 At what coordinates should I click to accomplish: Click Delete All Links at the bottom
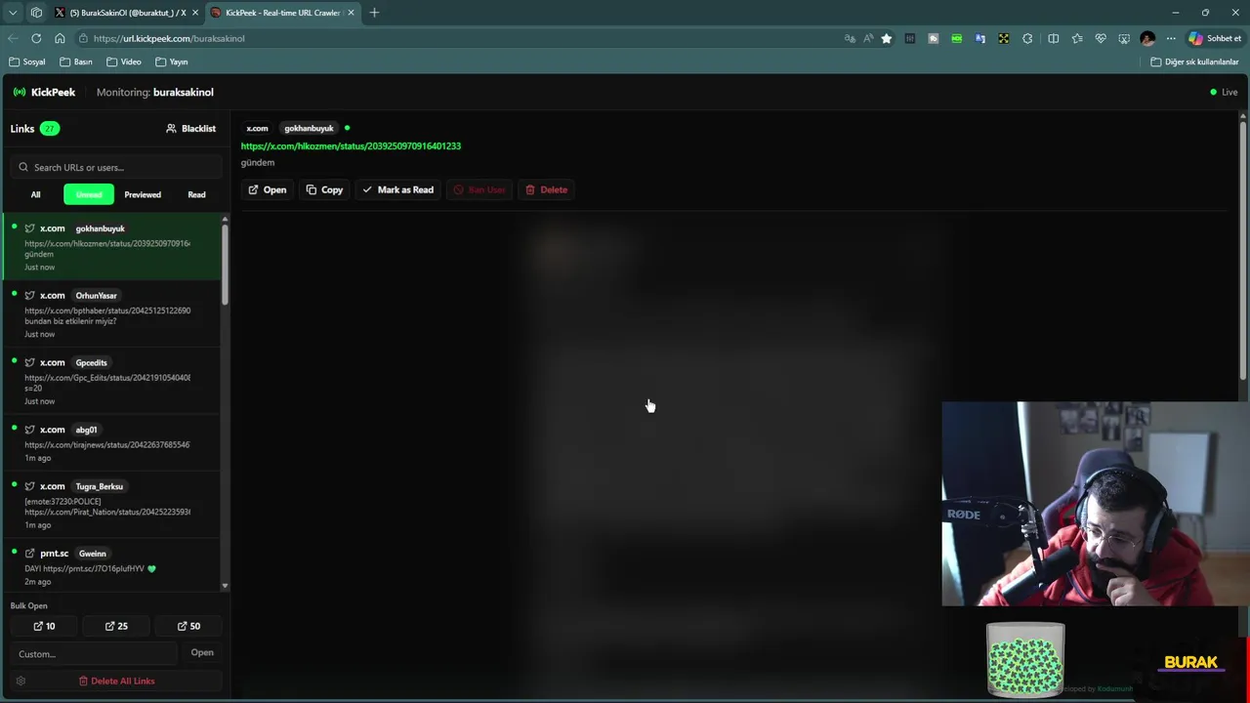[x=116, y=681]
